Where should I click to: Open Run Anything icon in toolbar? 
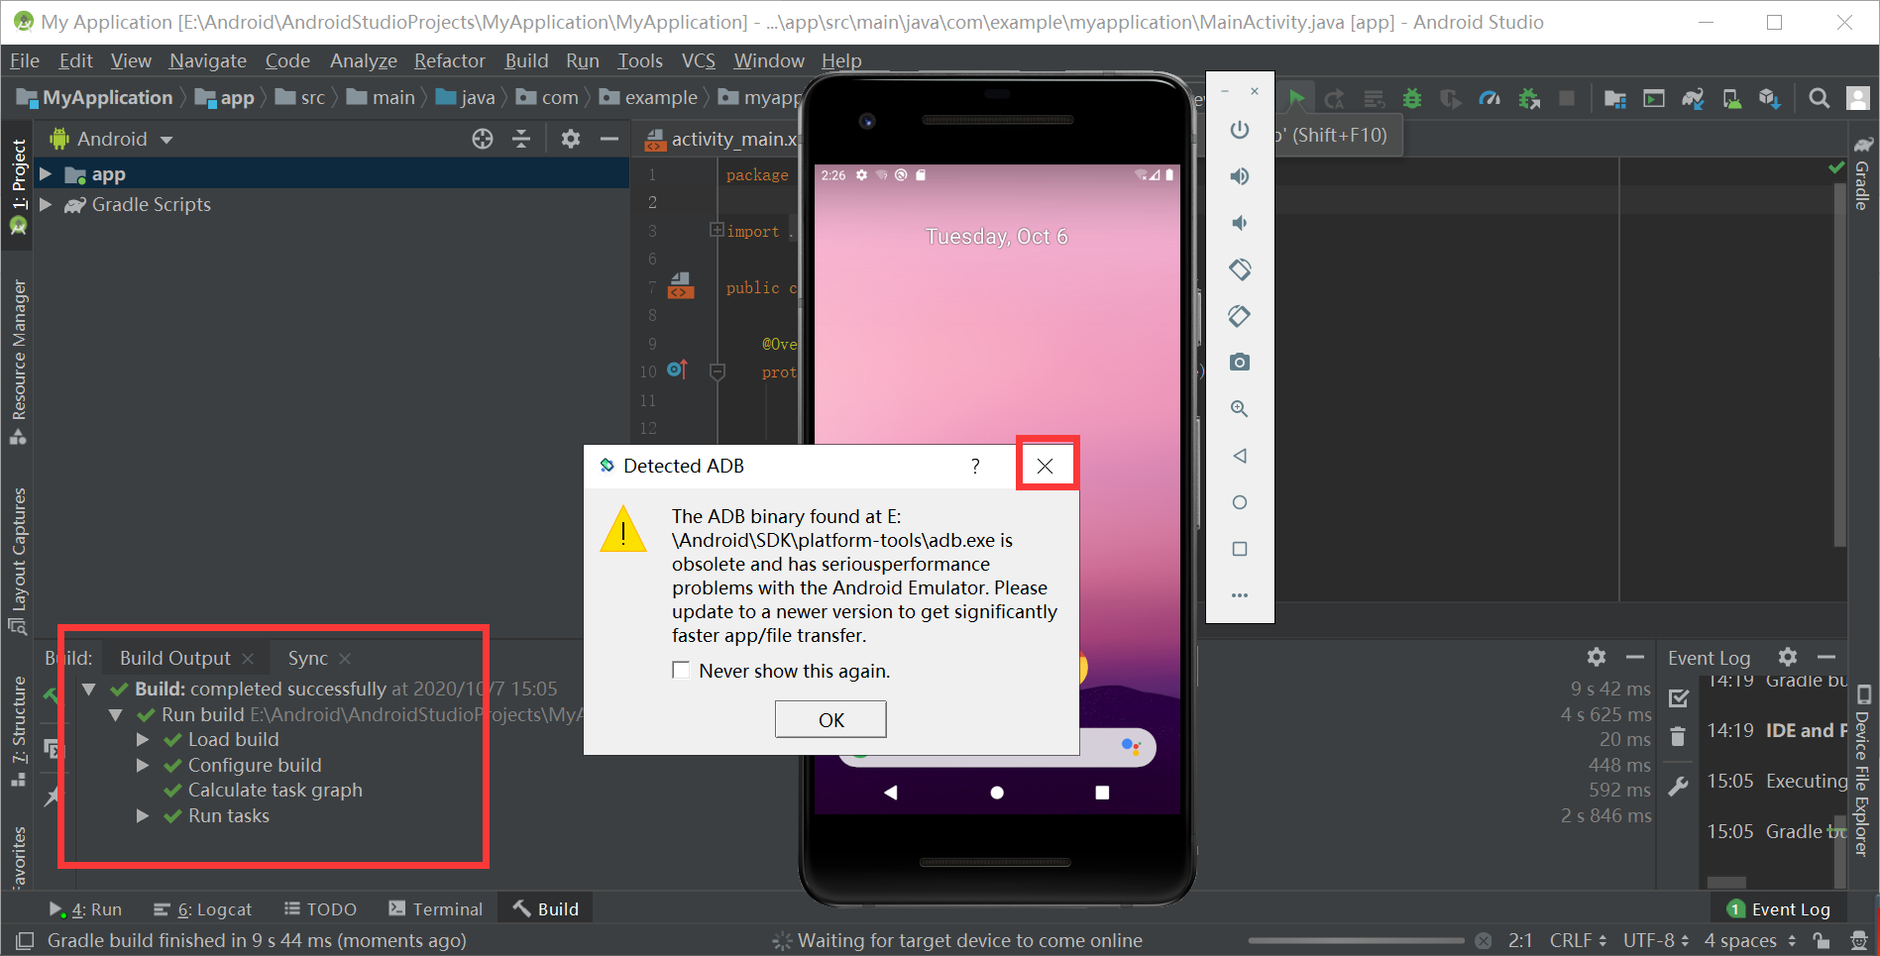click(1654, 98)
